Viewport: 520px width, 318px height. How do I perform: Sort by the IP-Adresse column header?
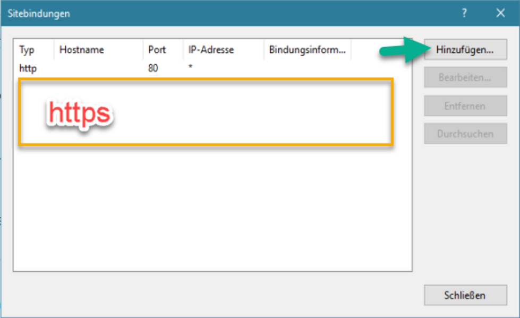pos(211,50)
